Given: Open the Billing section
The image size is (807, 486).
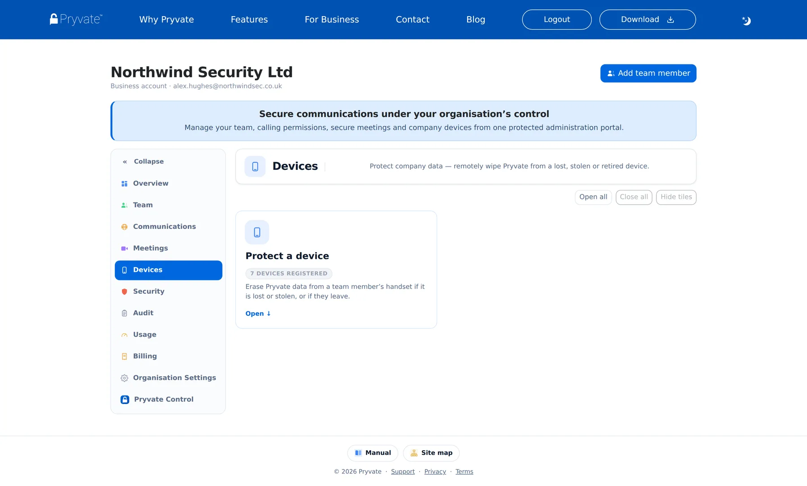Looking at the screenshot, I should [x=169, y=356].
